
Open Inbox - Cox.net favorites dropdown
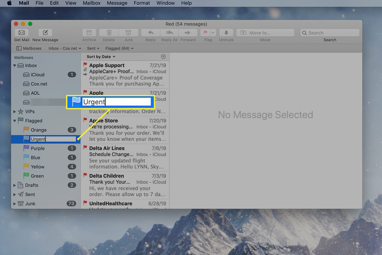65,48
